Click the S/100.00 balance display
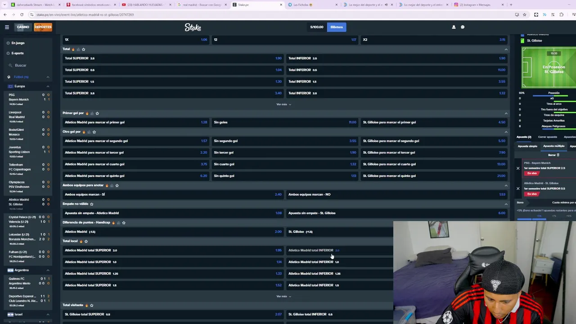Viewport: 576px width, 324px height. pos(317,27)
